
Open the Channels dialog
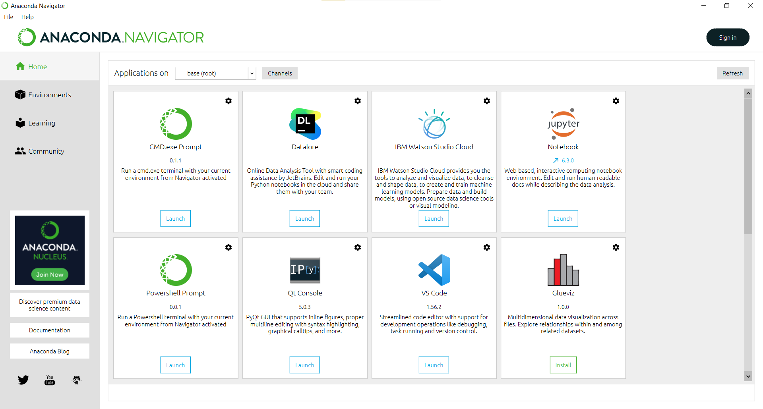[280, 73]
